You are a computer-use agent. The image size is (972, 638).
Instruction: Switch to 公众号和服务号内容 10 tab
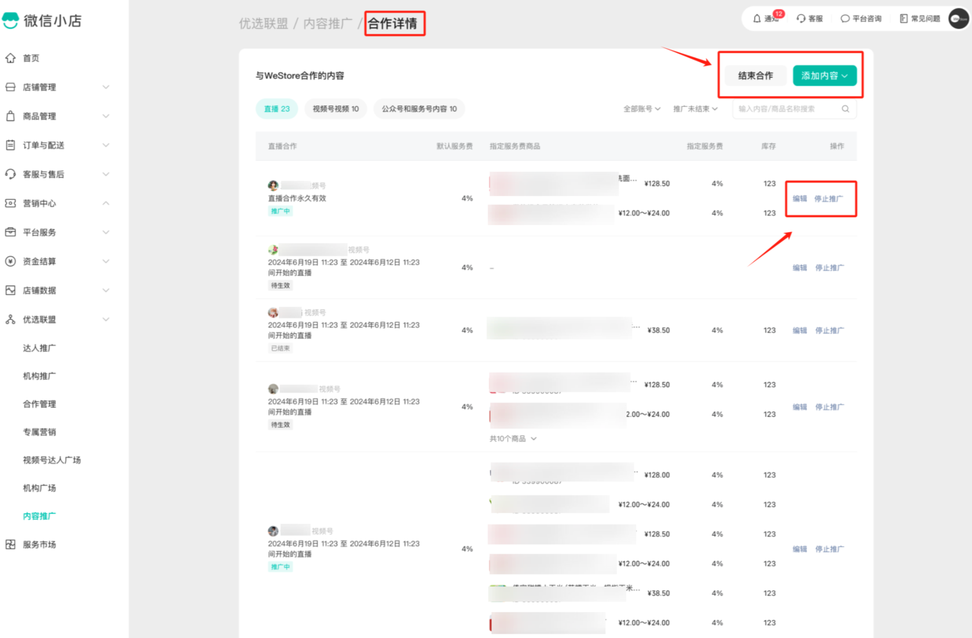(x=419, y=109)
